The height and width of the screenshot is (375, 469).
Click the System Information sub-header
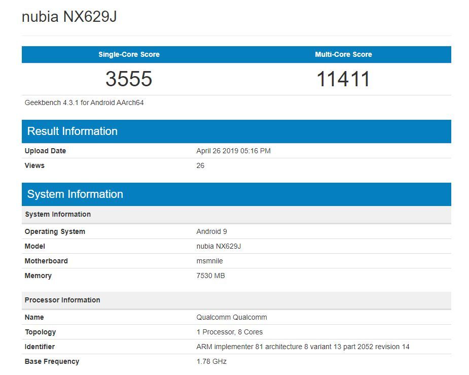pyautogui.click(x=58, y=214)
